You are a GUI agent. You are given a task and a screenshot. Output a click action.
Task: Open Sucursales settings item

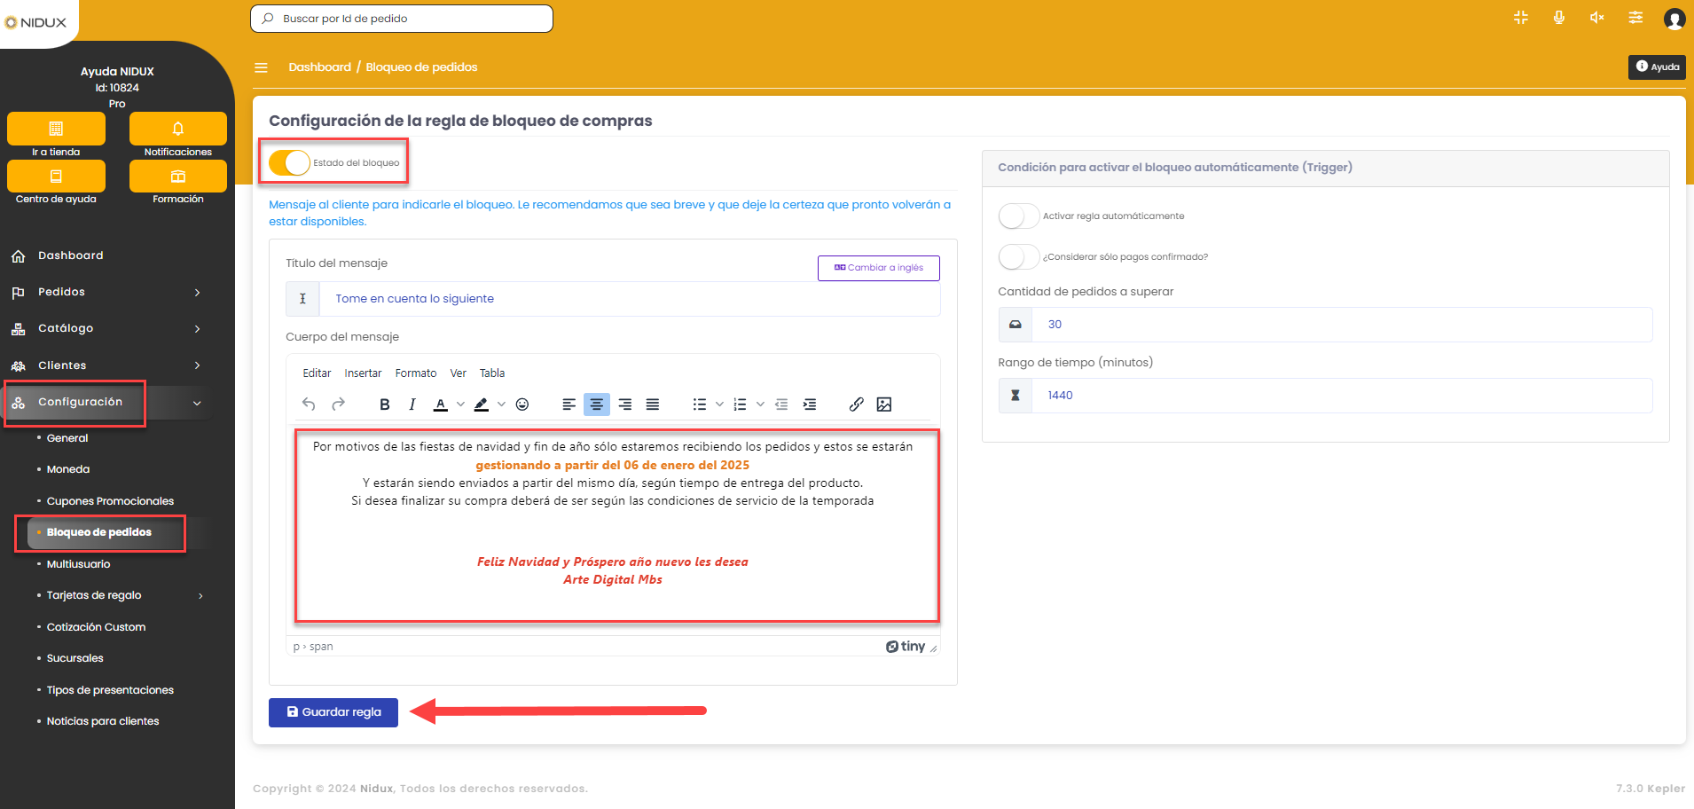pos(75,658)
